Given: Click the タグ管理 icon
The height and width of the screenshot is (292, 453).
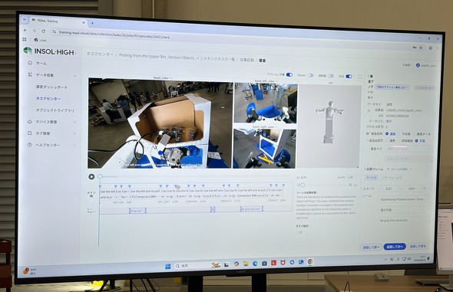Looking at the screenshot, I should 29,133.
